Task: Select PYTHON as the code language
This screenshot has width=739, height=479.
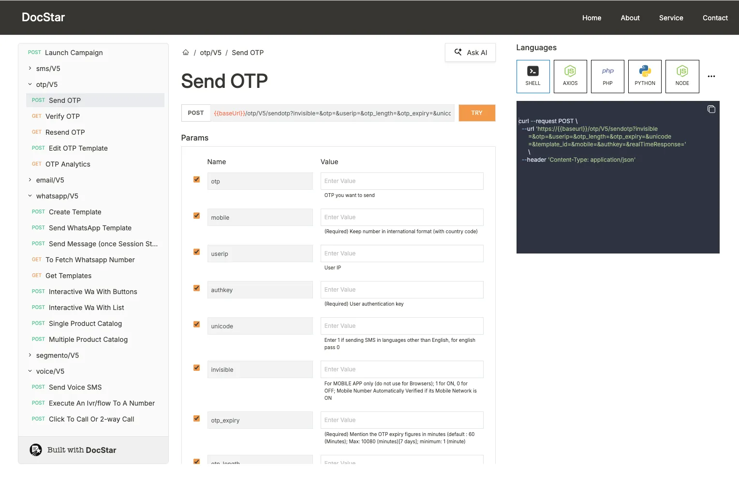Action: (x=645, y=76)
